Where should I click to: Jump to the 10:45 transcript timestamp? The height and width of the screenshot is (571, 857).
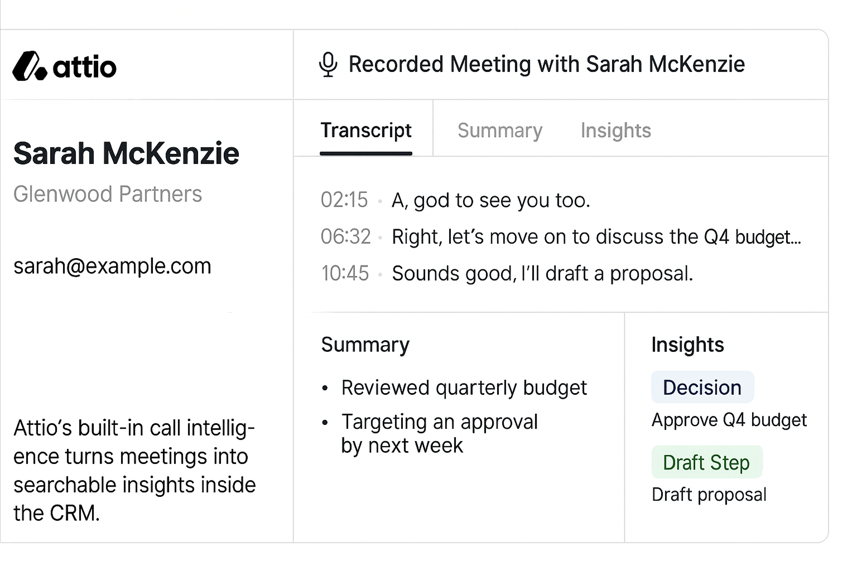pos(345,274)
